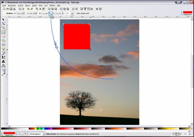Select the Zoom magnifier tool
Image resolution: width=194 pixels, height=137 pixels.
pos(3,28)
